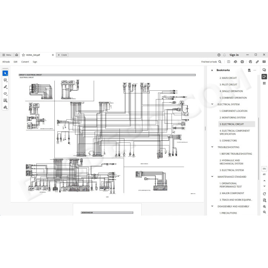The width and height of the screenshot is (268, 268).
Task: Select the freehand draw tool
Action: 5,94
